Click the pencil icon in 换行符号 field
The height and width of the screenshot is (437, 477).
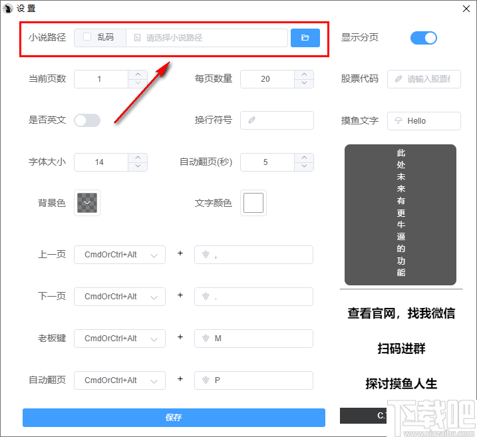tap(251, 120)
